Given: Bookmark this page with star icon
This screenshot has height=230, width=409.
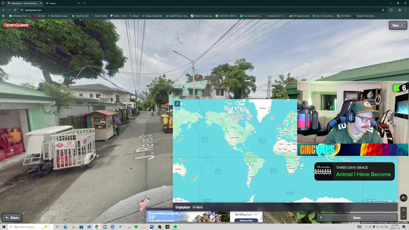Looking at the screenshot, I should click(x=383, y=10).
